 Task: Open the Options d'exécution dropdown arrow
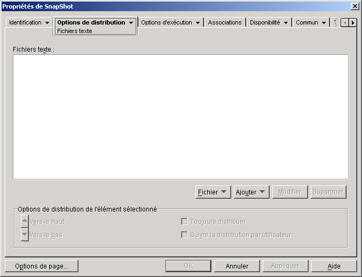[x=198, y=23]
